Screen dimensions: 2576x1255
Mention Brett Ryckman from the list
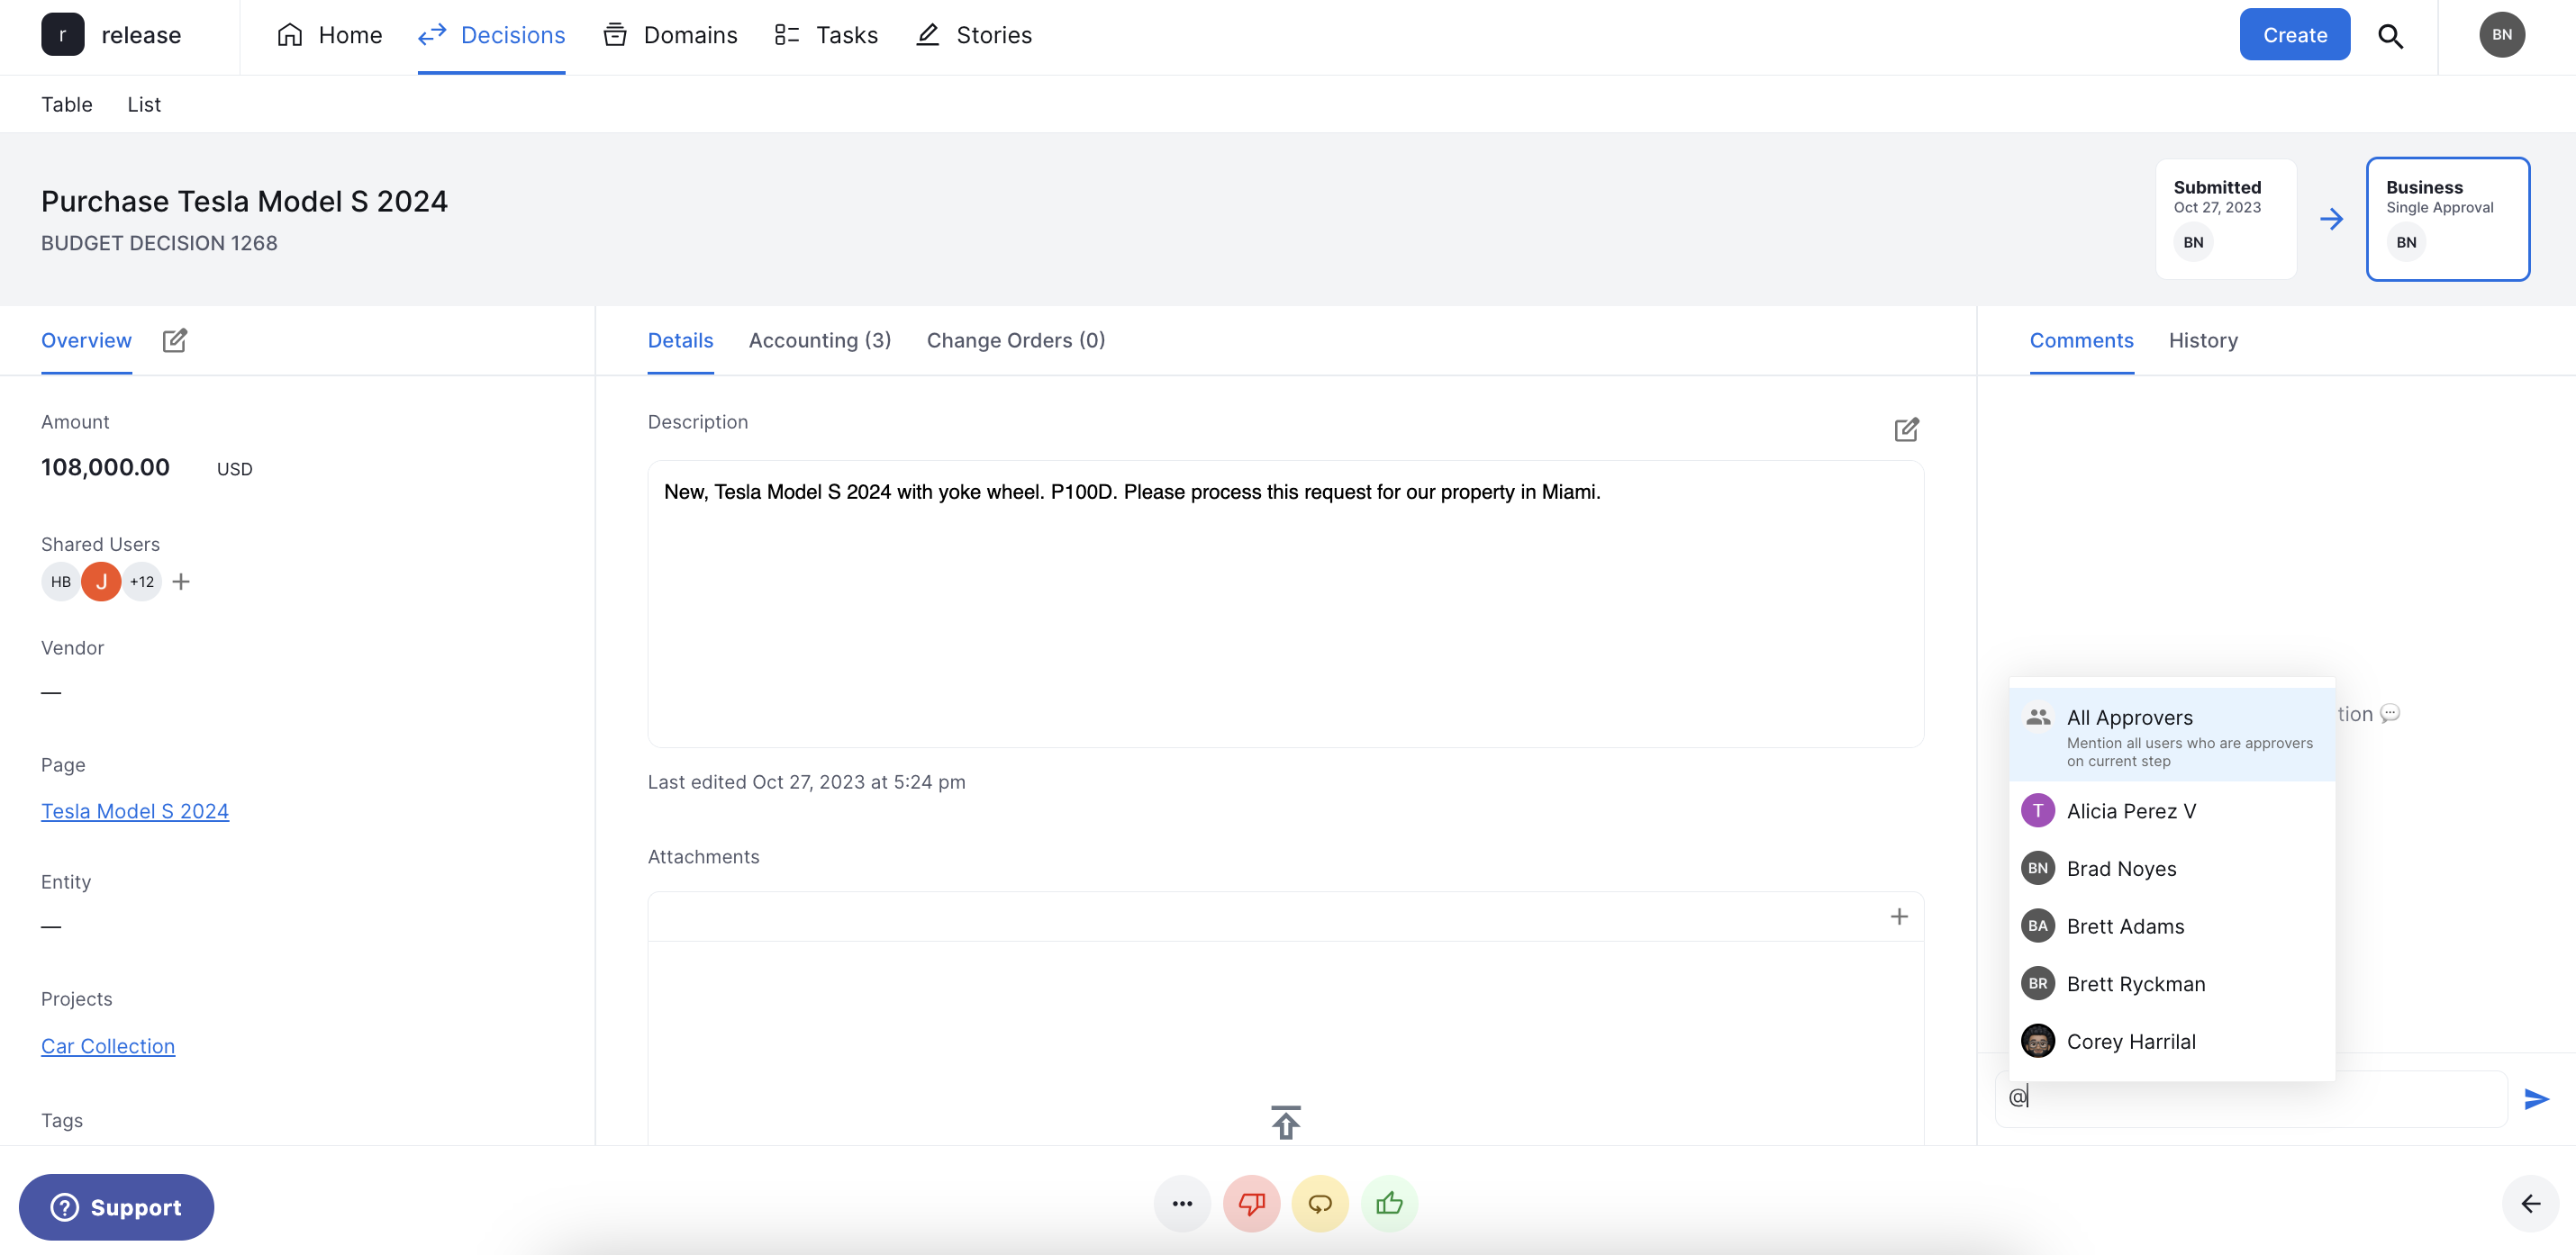2171,983
